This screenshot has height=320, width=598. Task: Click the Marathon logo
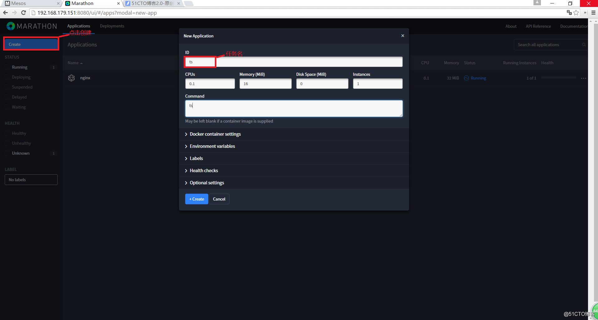click(x=31, y=26)
